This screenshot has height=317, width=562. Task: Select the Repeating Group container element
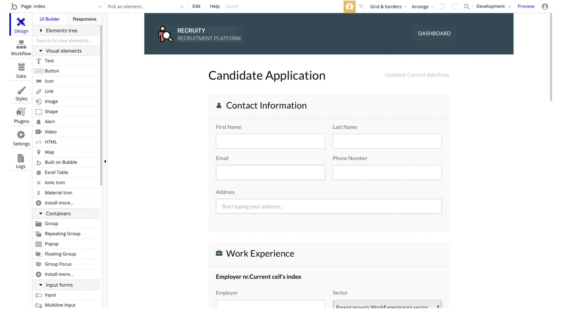62,234
